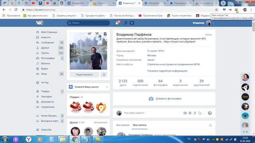This screenshot has width=255, height=143.
Task: Open the file explorer folder on taskbar
Action: click(x=63, y=139)
